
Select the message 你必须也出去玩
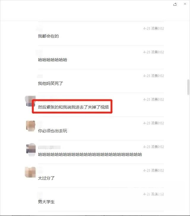(x=53, y=131)
